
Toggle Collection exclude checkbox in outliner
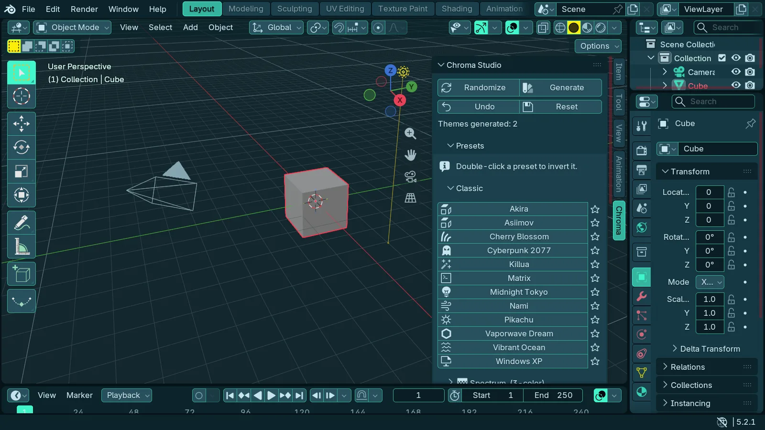[x=722, y=58]
